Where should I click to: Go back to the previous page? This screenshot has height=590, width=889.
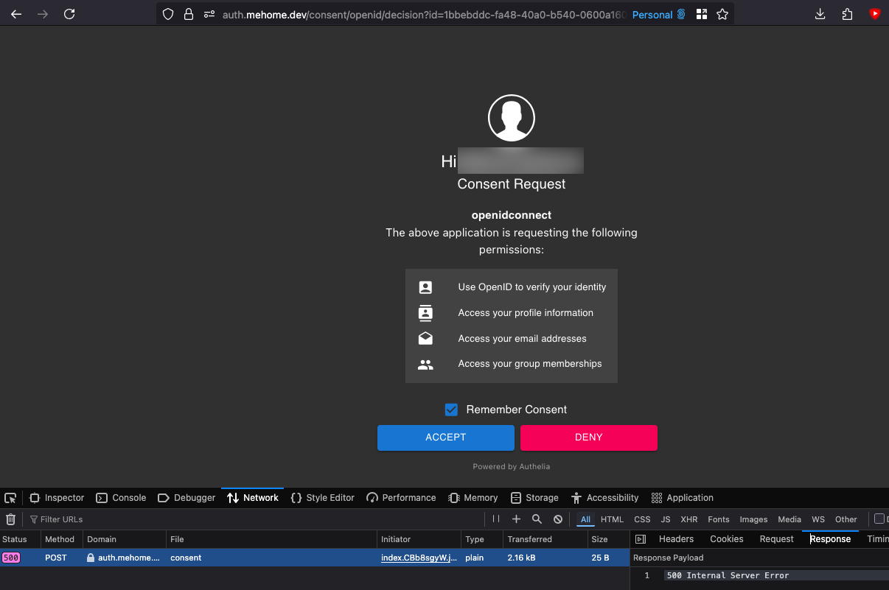(x=16, y=14)
